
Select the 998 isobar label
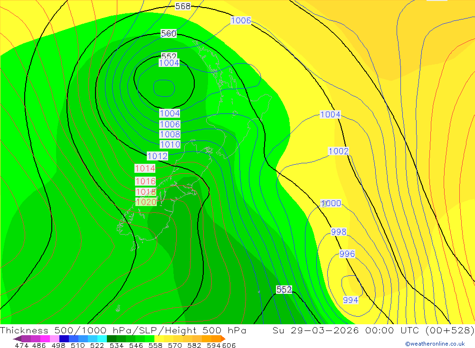click(x=339, y=232)
